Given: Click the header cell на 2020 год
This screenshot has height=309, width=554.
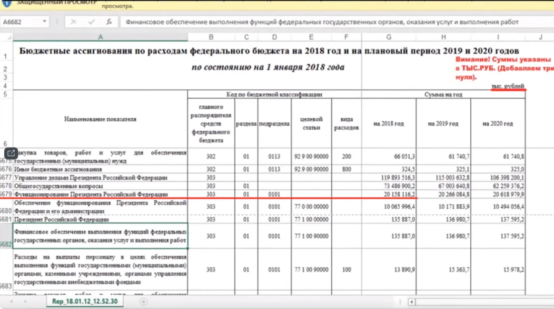Looking at the screenshot, I should [498, 124].
